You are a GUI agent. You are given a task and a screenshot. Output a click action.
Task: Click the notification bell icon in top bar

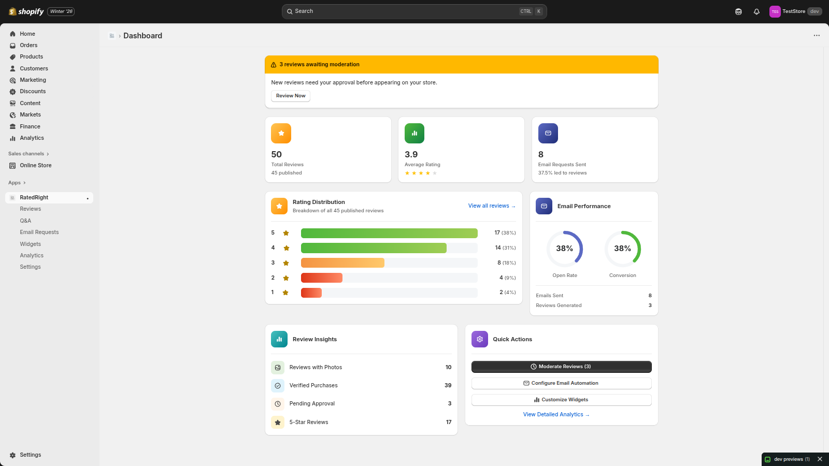(756, 11)
